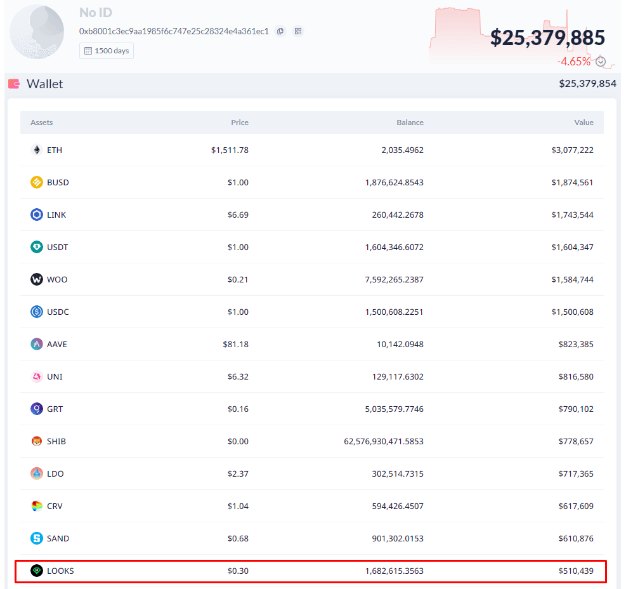Click the ETH price $1,511.78

click(x=230, y=150)
